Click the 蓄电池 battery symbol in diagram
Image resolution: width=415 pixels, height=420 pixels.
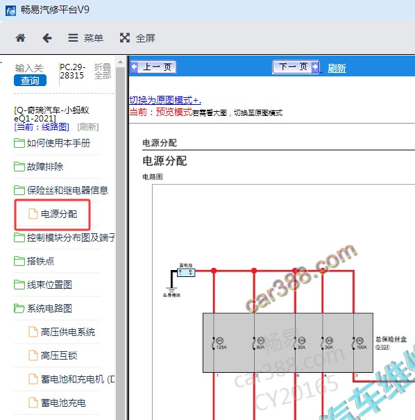pos(186,273)
